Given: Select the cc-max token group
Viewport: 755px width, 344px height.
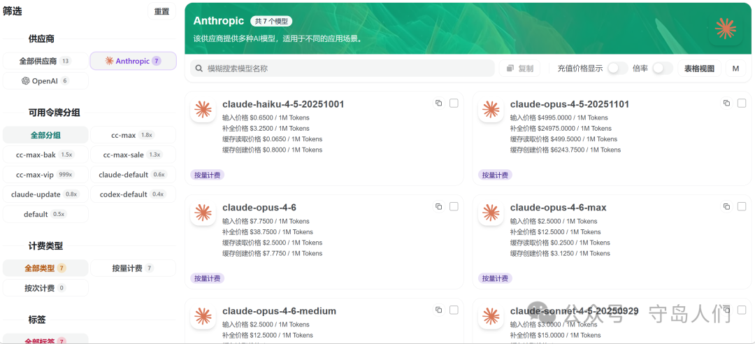Looking at the screenshot, I should [x=133, y=136].
